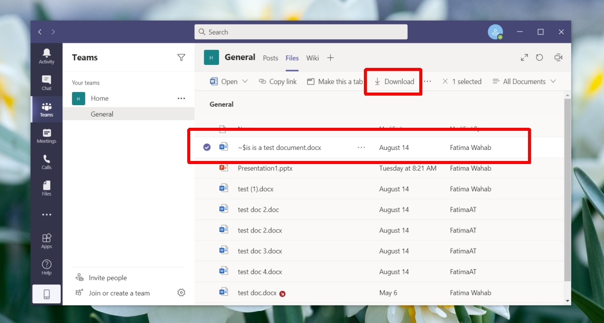The height and width of the screenshot is (323, 604).
Task: Uncheck the selected test document row
Action: (207, 147)
